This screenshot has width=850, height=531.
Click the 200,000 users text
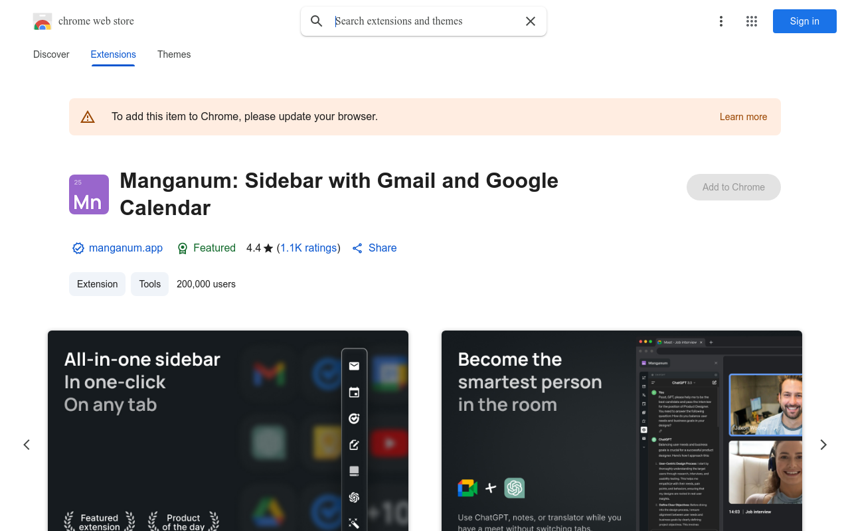click(206, 284)
